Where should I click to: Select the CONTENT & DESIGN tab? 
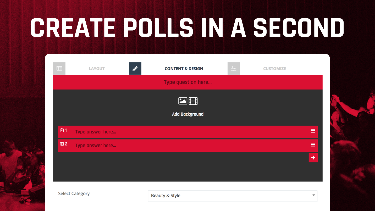click(x=184, y=68)
